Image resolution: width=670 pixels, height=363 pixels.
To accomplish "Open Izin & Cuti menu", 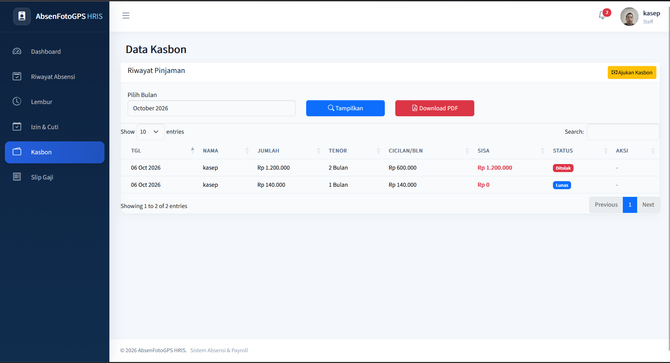I will 55,127.
